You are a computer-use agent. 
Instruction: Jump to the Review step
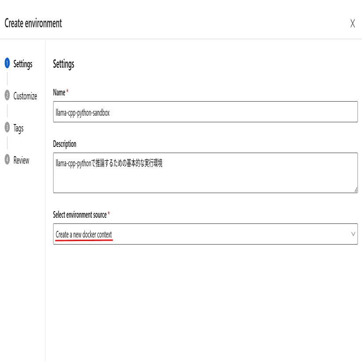click(21, 160)
